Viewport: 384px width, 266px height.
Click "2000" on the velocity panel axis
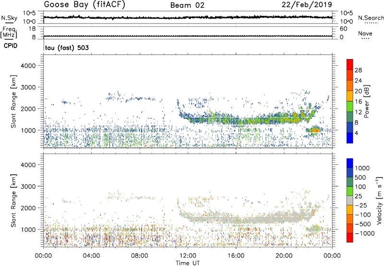[x=28, y=208]
